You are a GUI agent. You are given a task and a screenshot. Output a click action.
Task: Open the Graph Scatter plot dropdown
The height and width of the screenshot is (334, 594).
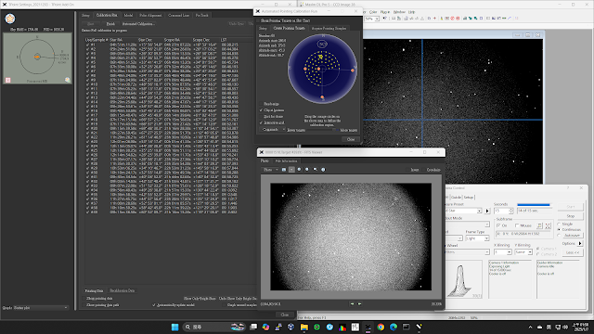coord(41,308)
